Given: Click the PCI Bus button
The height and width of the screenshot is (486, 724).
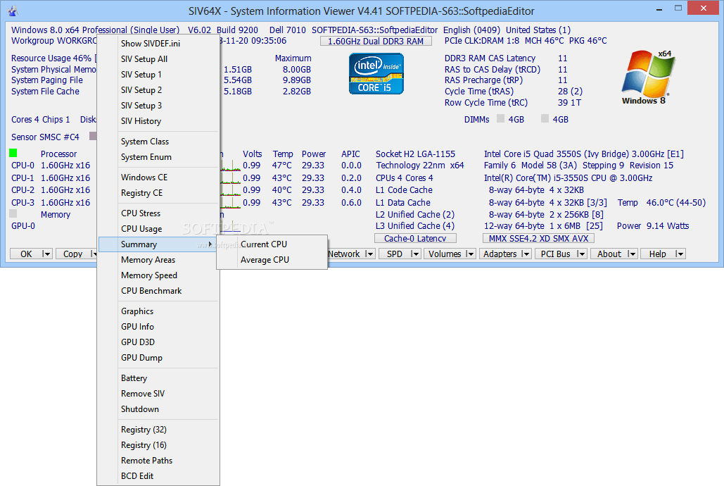Looking at the screenshot, I should tap(556, 254).
